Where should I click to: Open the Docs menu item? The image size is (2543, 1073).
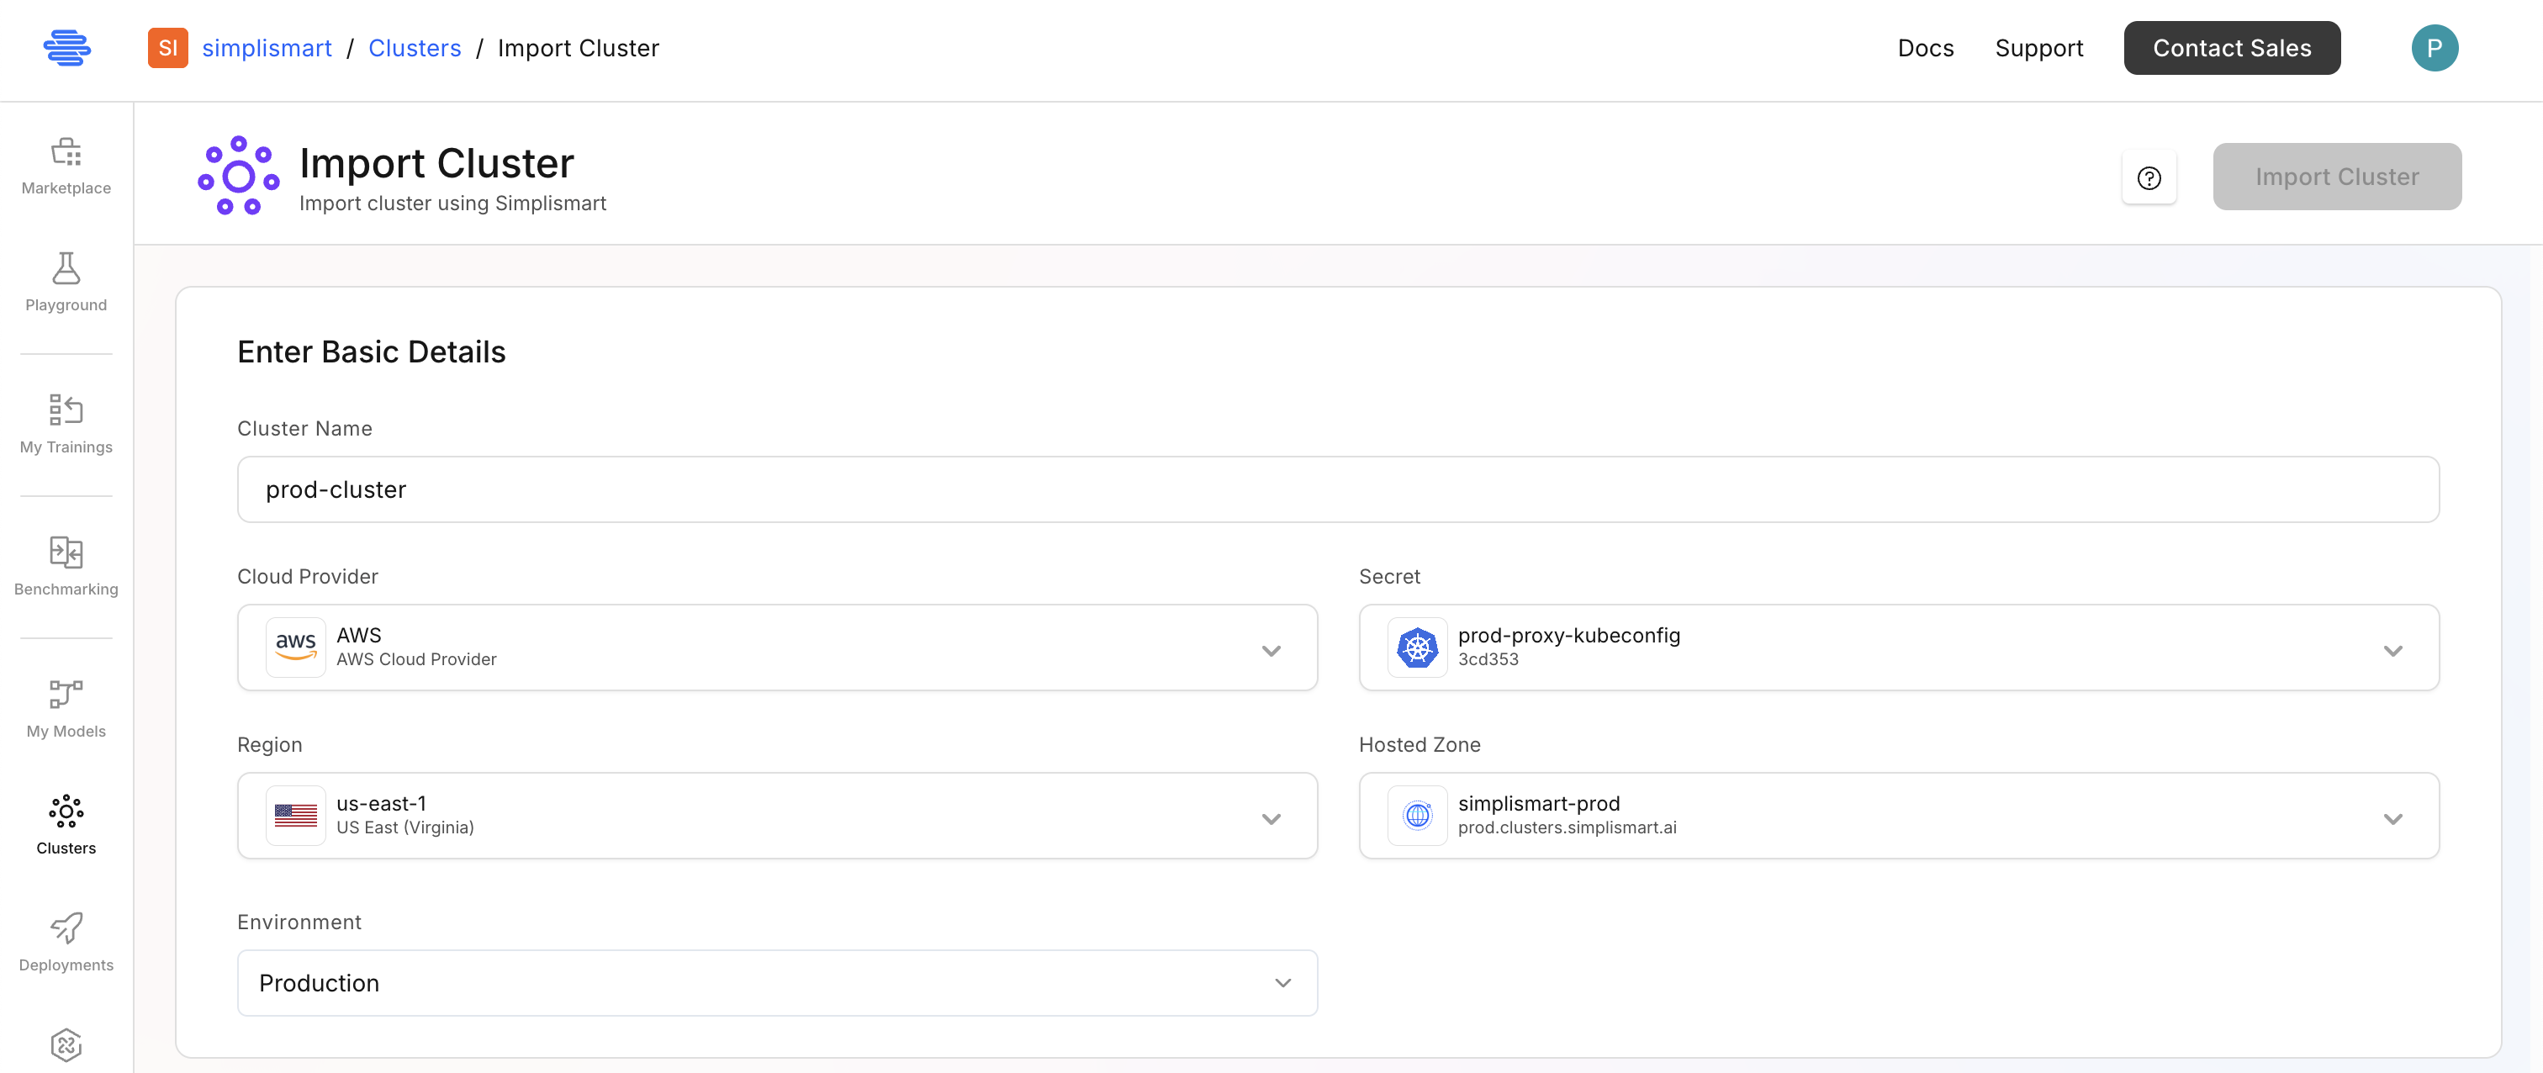click(1925, 47)
